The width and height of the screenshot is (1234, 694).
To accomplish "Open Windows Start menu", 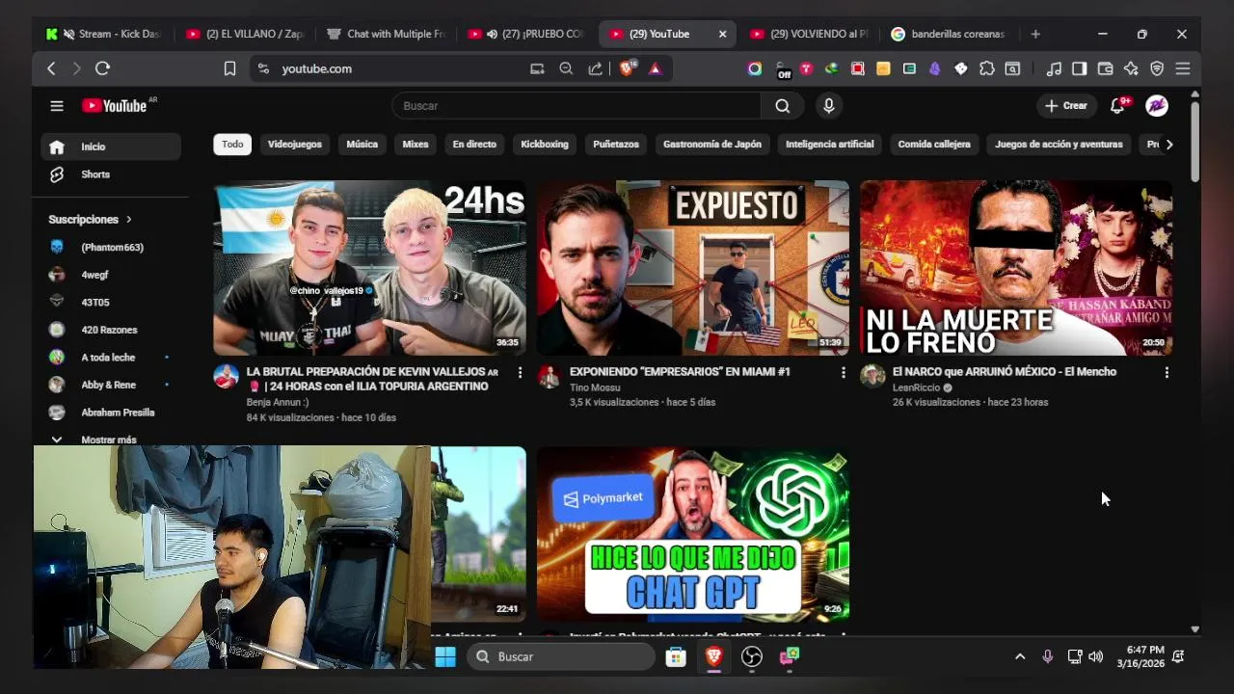I will (445, 656).
